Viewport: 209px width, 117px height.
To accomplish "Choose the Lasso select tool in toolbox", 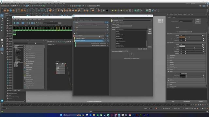I will pyautogui.click(x=2, y=19).
